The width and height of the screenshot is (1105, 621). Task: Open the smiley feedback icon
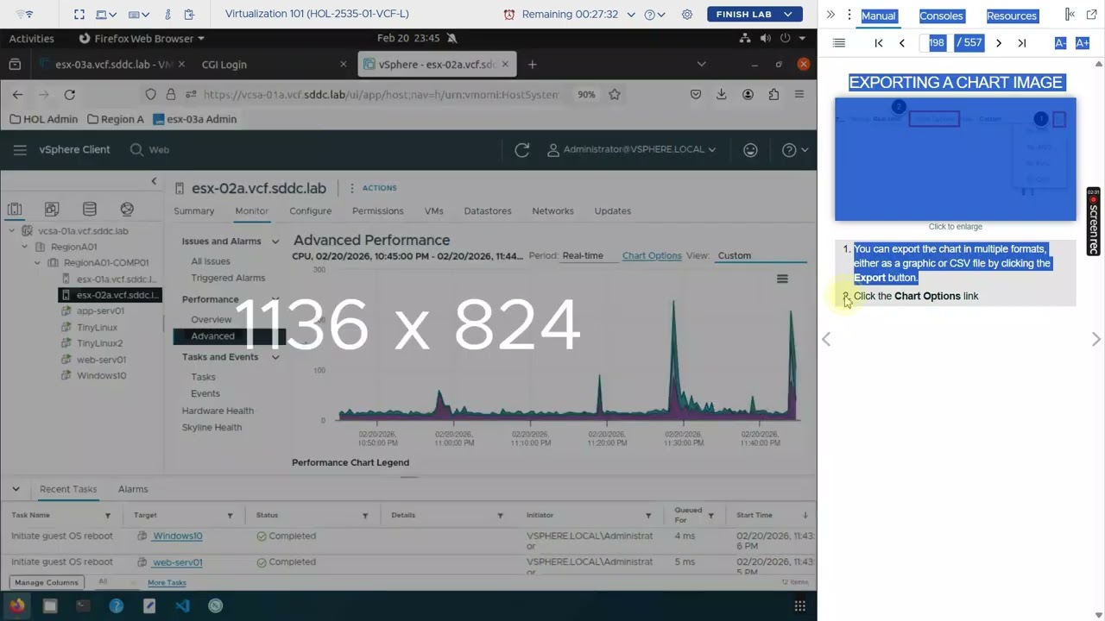click(x=750, y=150)
